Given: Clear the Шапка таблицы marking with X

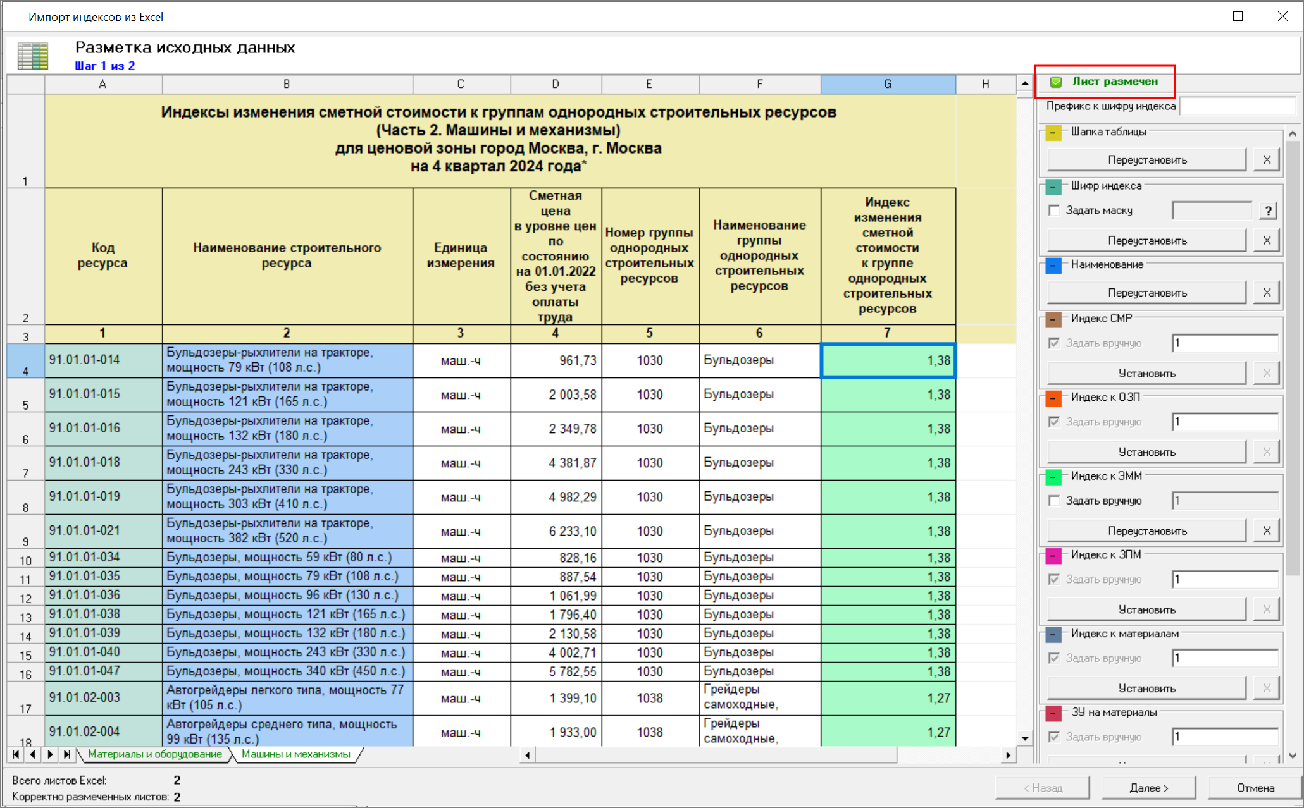Looking at the screenshot, I should pyautogui.click(x=1267, y=160).
